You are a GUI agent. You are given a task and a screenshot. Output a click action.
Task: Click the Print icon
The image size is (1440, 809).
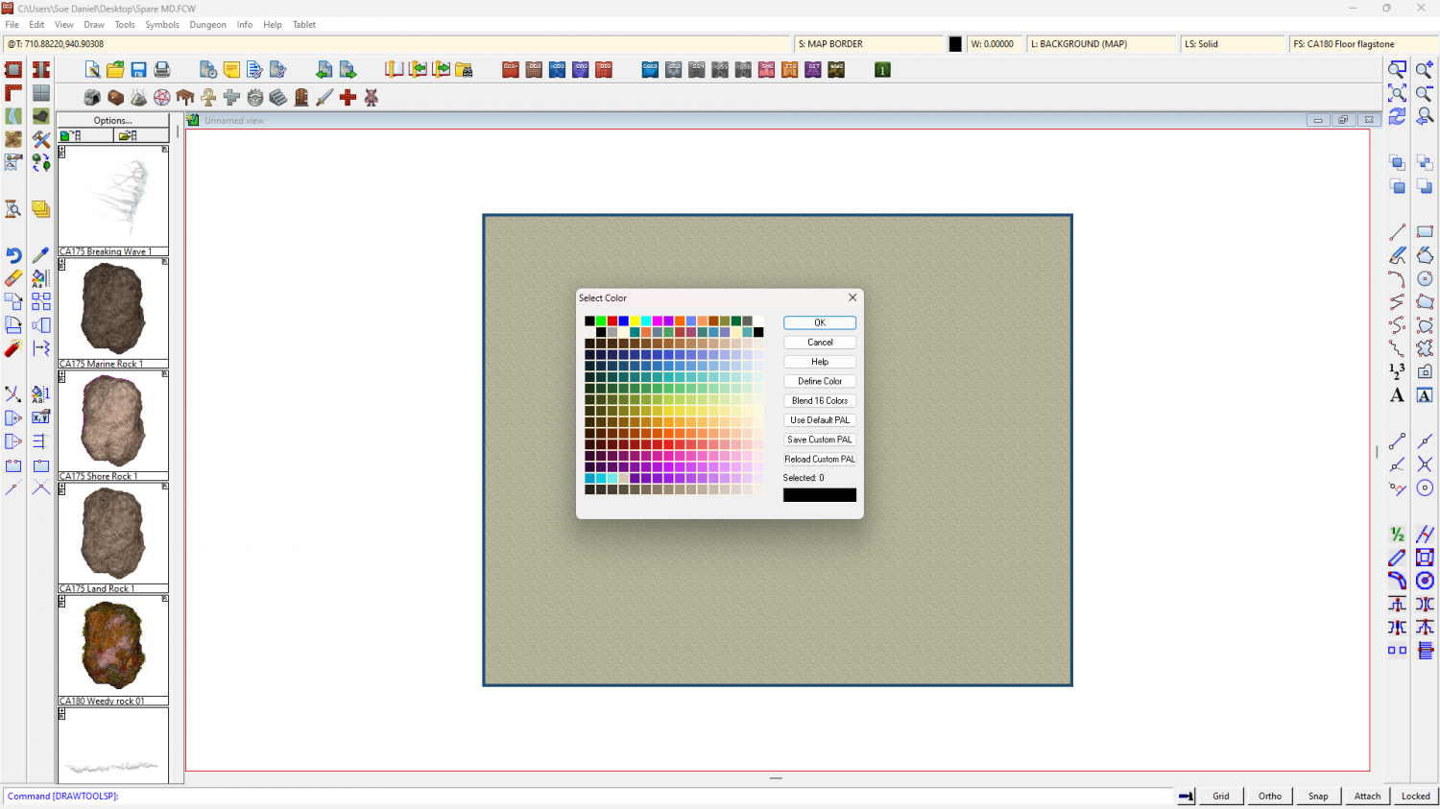(162, 69)
